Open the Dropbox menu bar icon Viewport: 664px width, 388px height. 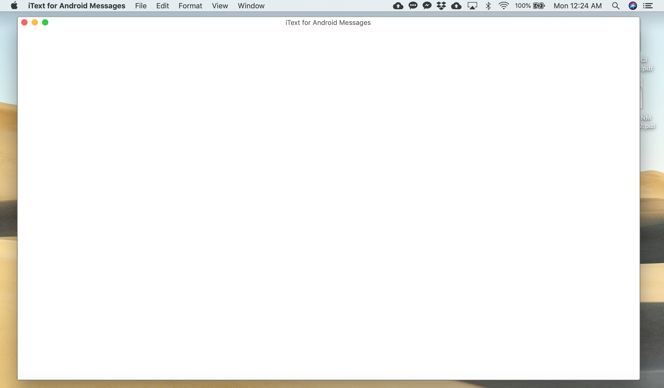pos(441,6)
